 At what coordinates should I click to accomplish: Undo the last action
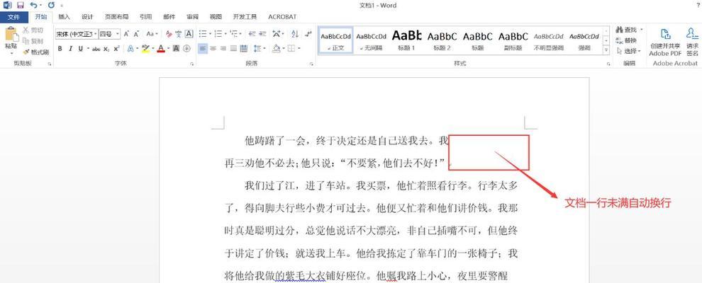(33, 5)
